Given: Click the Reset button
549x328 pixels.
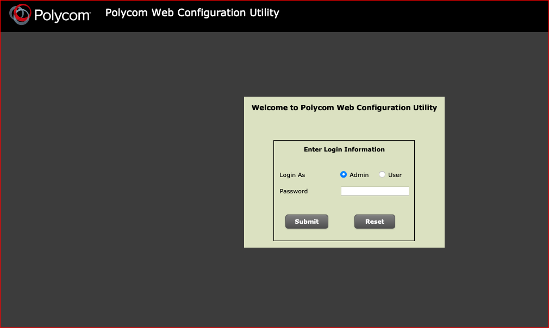Looking at the screenshot, I should 375,222.
